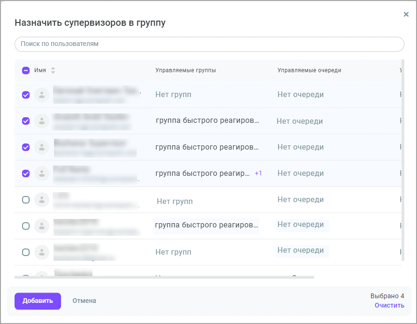
Task: Click 'Нет групп' in seventh user row
Action: (x=173, y=252)
